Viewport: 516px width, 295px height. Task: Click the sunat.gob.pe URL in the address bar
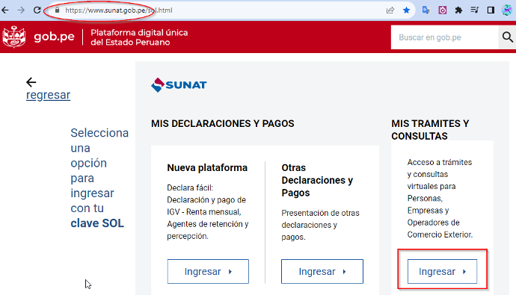click(118, 10)
